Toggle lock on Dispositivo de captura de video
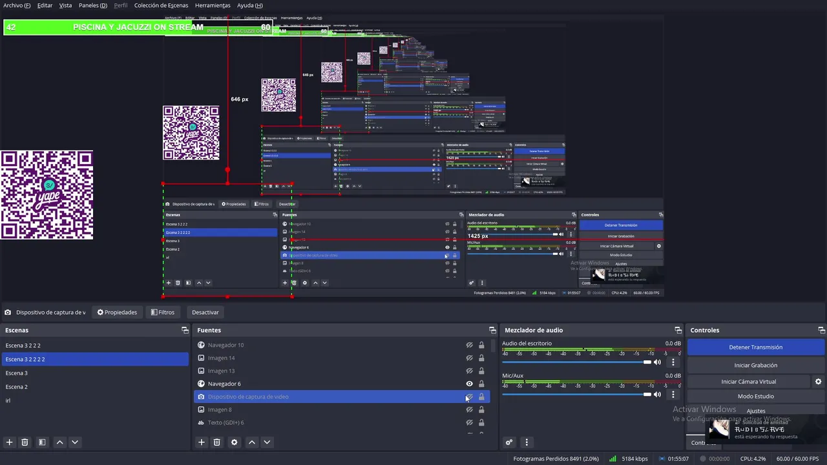The width and height of the screenshot is (827, 465). [481, 397]
